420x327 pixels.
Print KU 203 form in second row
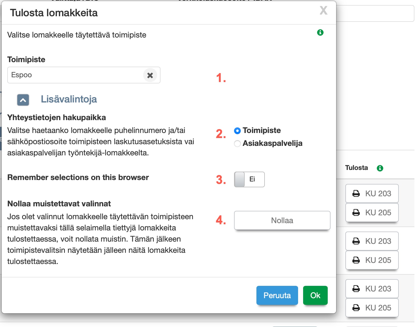point(372,241)
